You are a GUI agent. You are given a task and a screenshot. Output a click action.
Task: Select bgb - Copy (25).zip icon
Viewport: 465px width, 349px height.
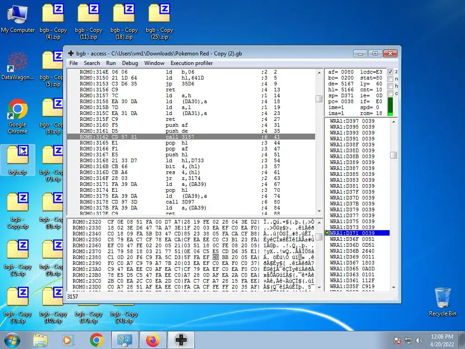pos(159,21)
